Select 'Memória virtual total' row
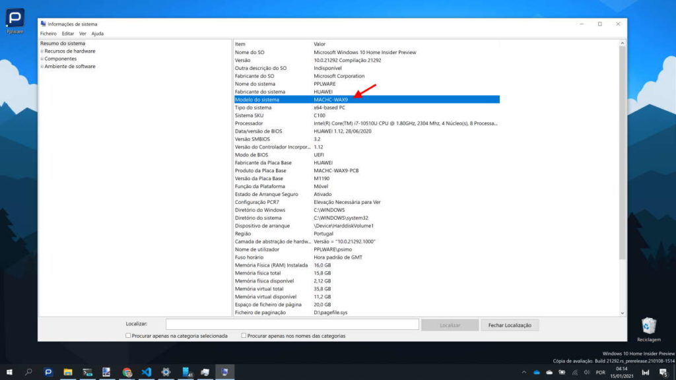 (x=367, y=289)
